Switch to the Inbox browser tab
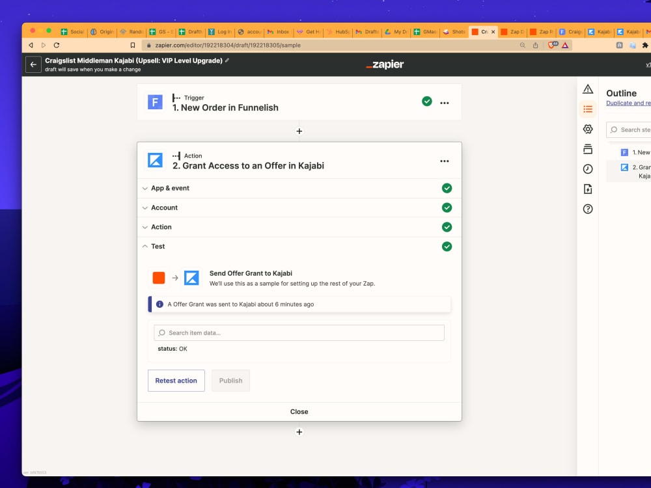 click(278, 31)
